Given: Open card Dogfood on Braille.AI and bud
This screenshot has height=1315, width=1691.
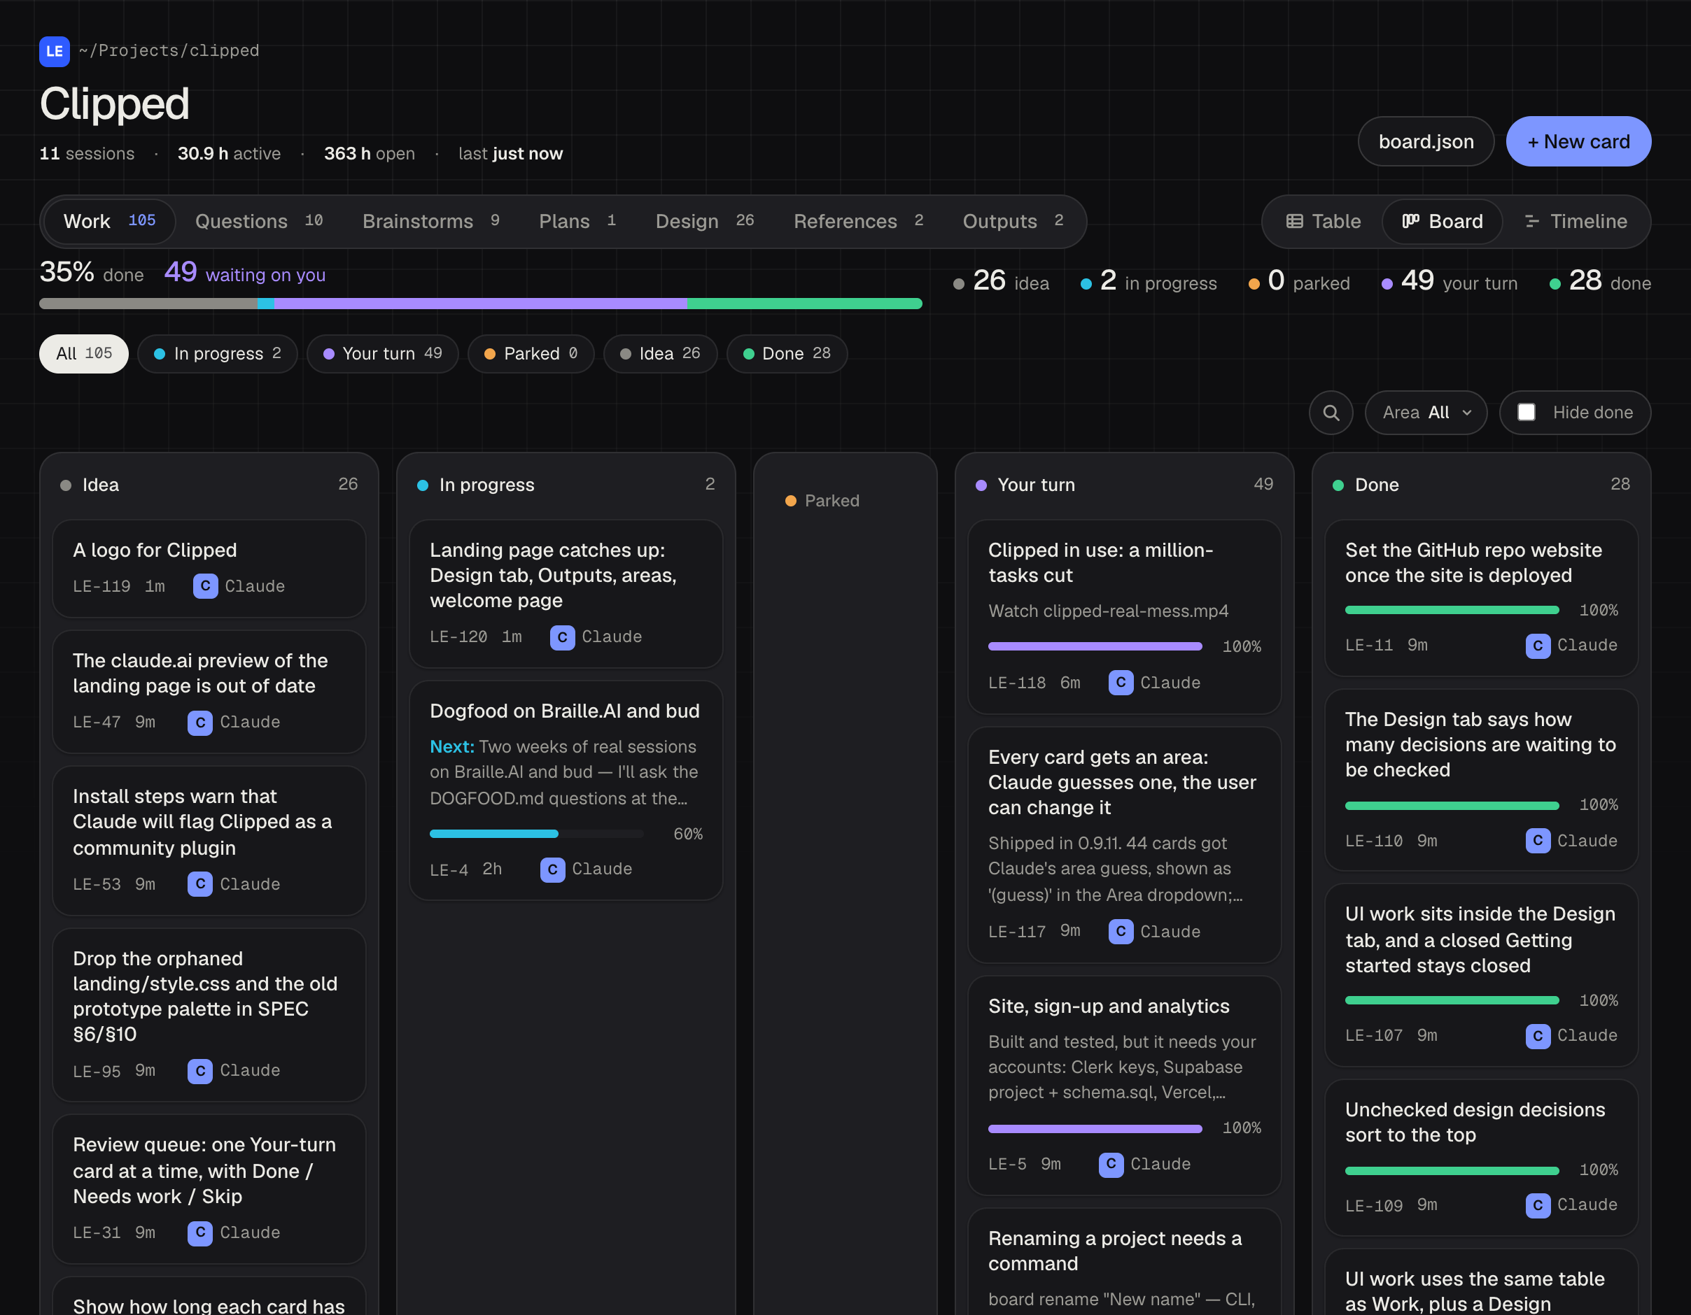Looking at the screenshot, I should pos(566,790).
